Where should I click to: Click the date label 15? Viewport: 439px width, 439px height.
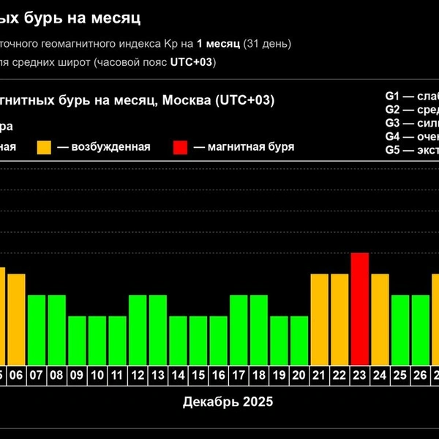click(x=198, y=375)
